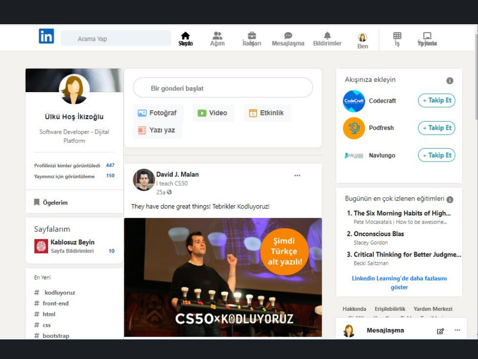Click info icon beside Bugünün en çok izlenen eğitimleri
This screenshot has height=359, width=478.
coord(450,199)
